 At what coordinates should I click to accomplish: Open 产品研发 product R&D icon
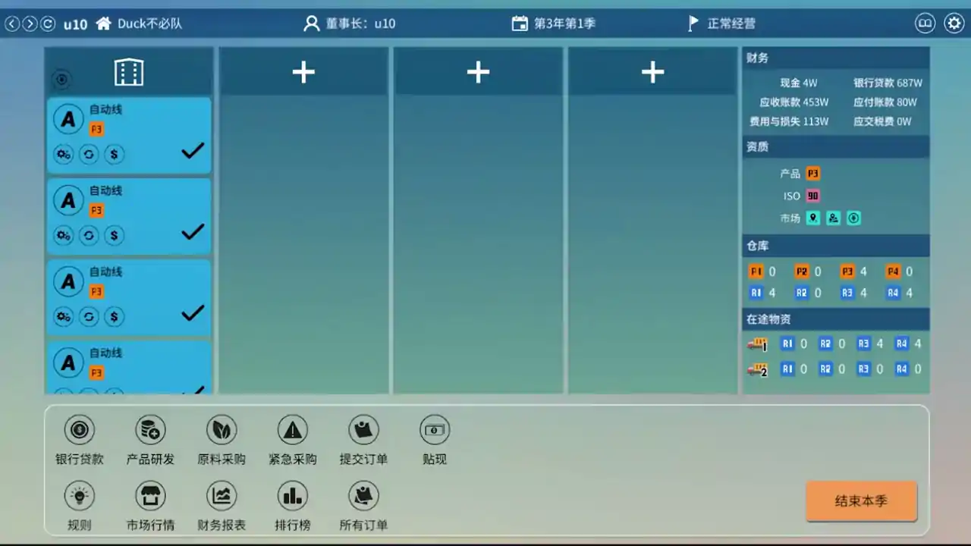point(150,431)
